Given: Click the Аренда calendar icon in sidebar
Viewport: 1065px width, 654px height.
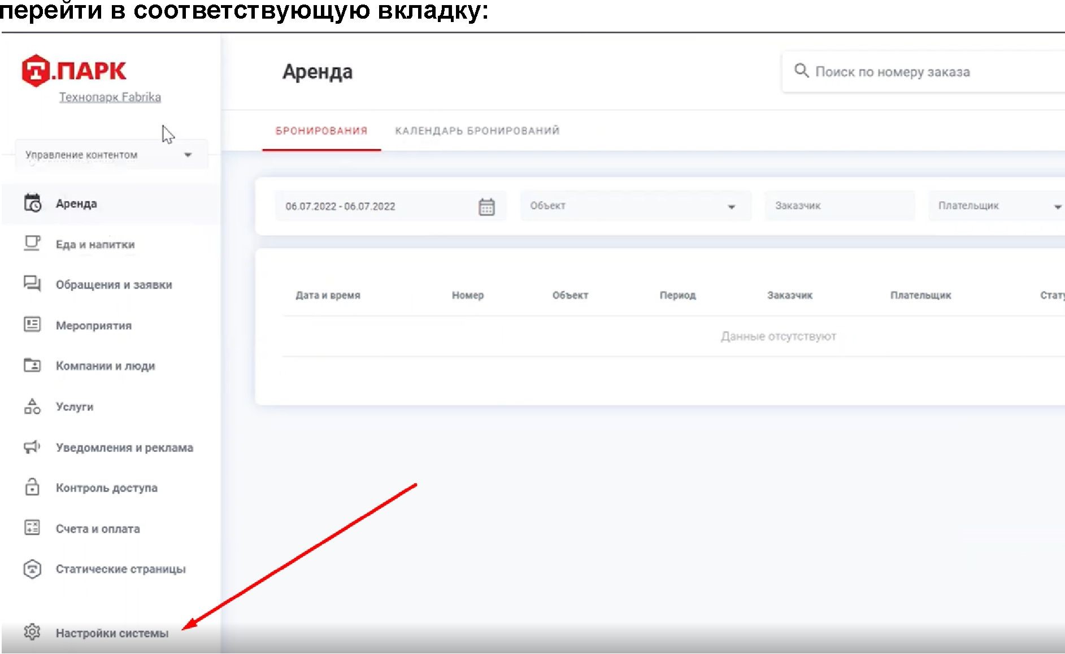Looking at the screenshot, I should [x=32, y=203].
